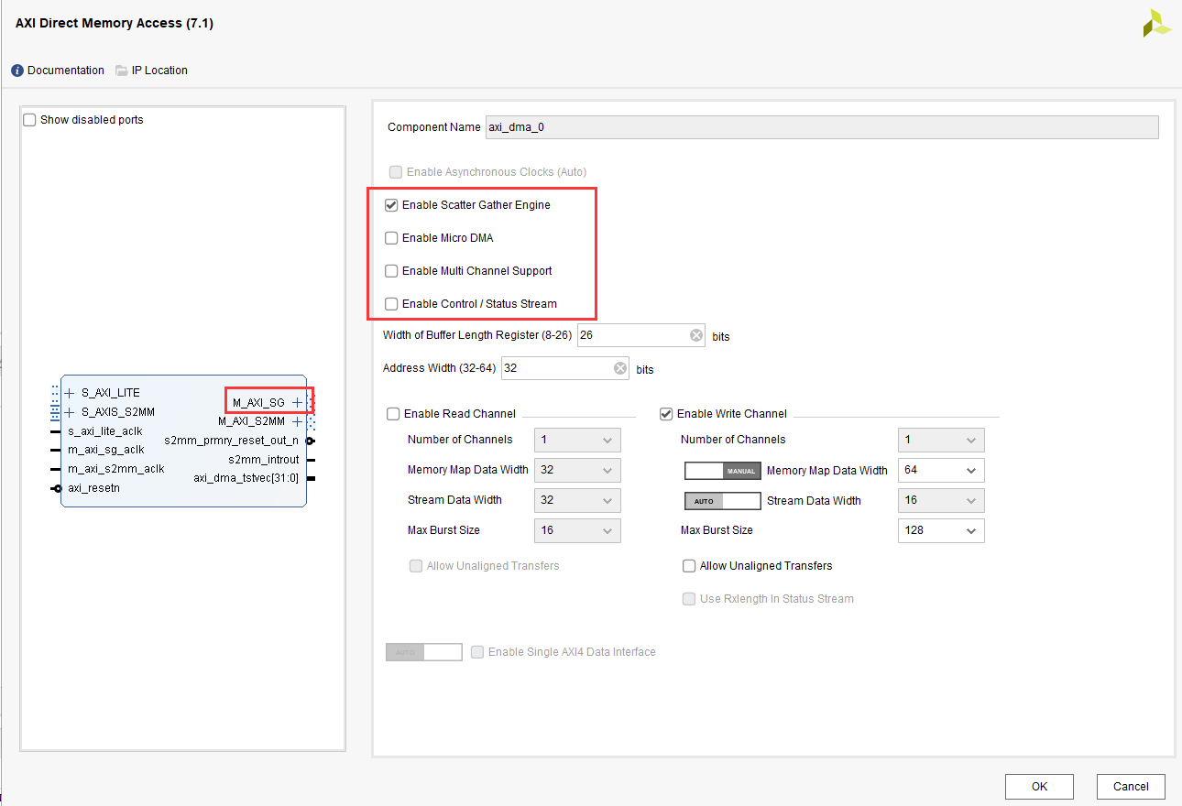Click the Xilinx logo icon
Image resolution: width=1182 pixels, height=806 pixels.
coord(1156,24)
